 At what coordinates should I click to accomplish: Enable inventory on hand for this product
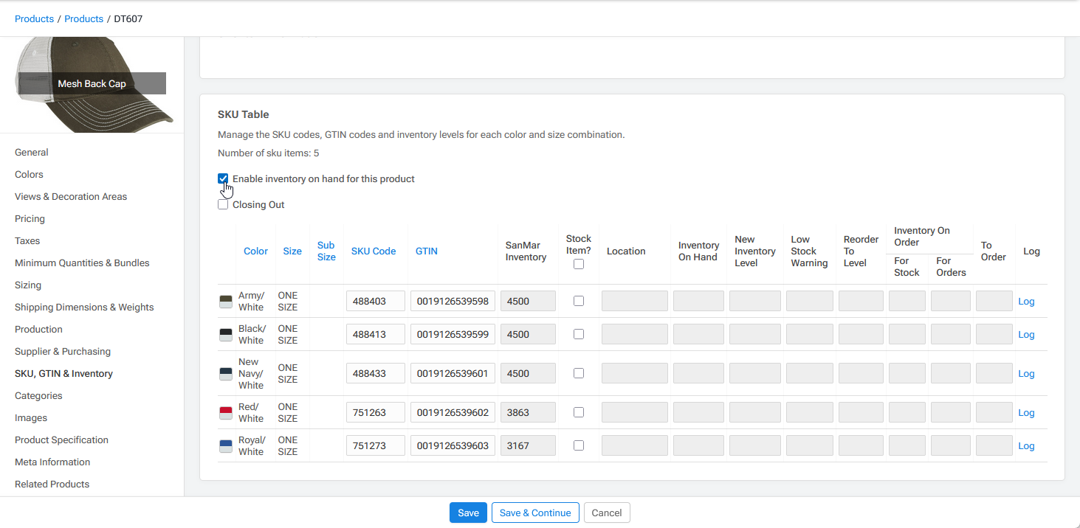(223, 178)
